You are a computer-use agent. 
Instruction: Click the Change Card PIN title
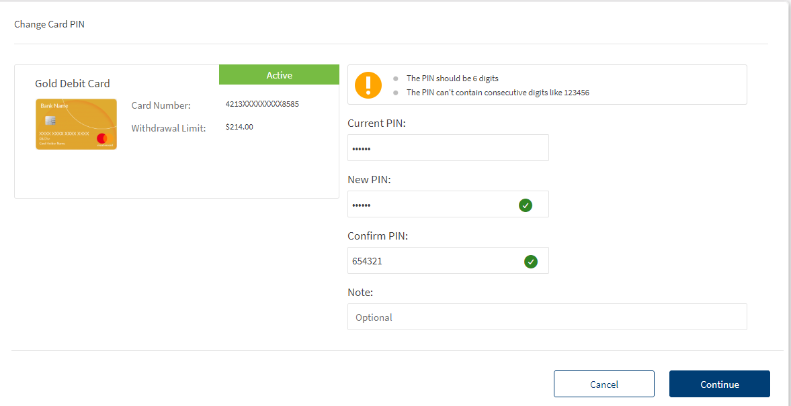(x=49, y=25)
